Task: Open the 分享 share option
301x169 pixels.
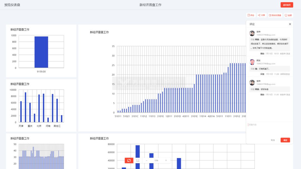Action: (x=261, y=15)
